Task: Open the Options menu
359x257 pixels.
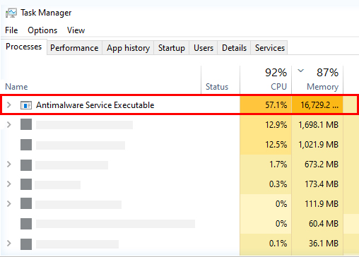Action: coord(42,30)
